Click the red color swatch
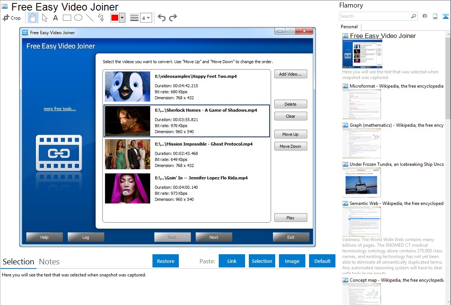 click(x=115, y=18)
